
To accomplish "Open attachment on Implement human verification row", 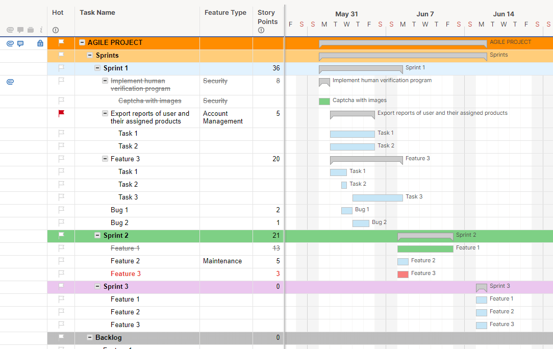I will (10, 82).
